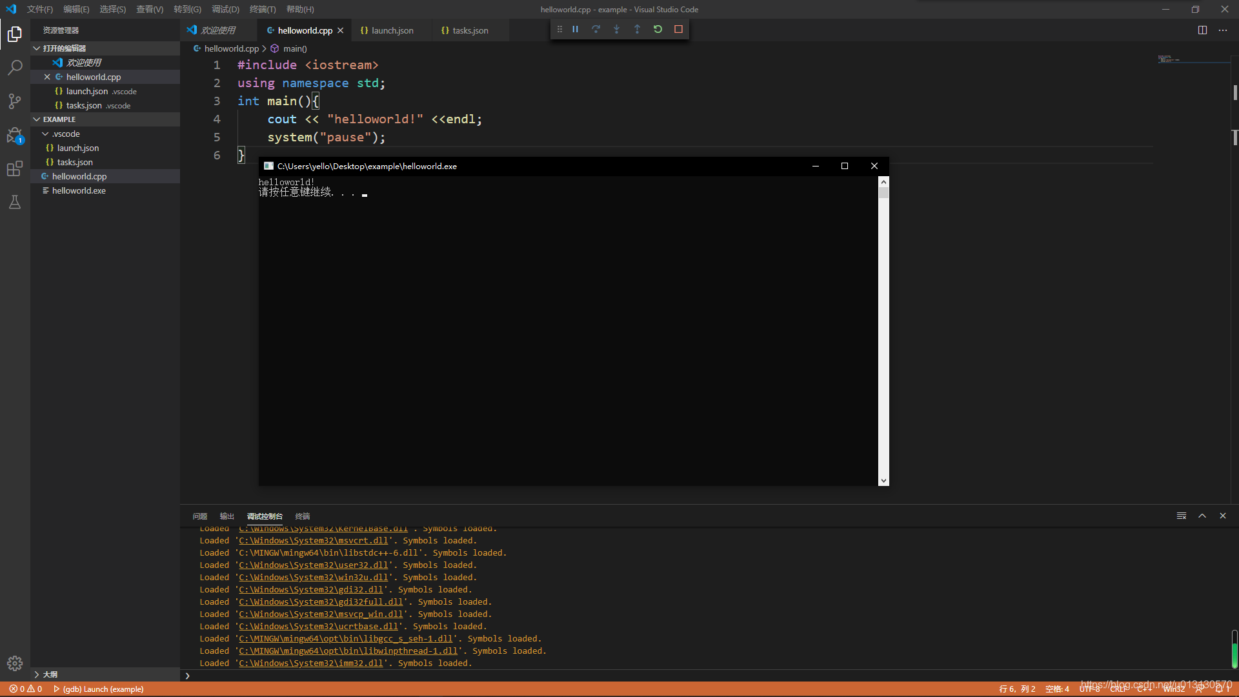Click the Continue (Resume) debug icon
Screen dimensions: 1239x697
coord(575,28)
